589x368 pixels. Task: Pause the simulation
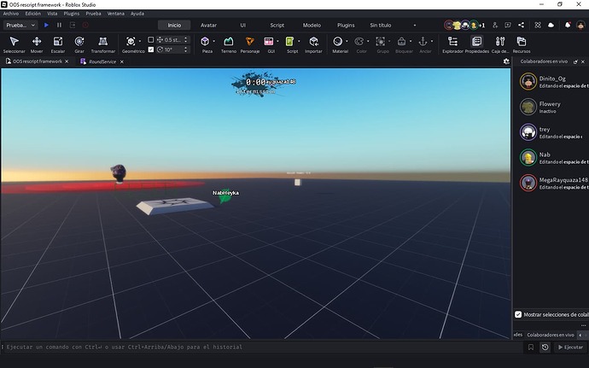(60, 25)
